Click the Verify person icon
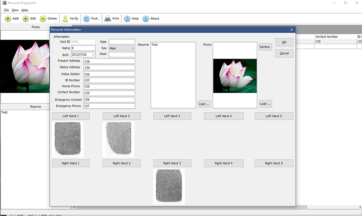Viewport: 362px width, 216px height. [65, 19]
